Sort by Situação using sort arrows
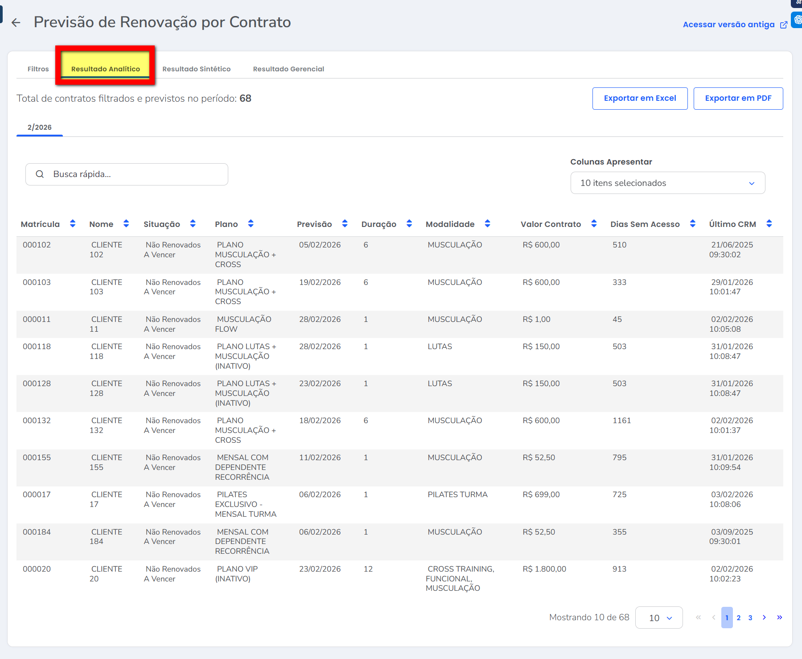802x659 pixels. tap(193, 224)
